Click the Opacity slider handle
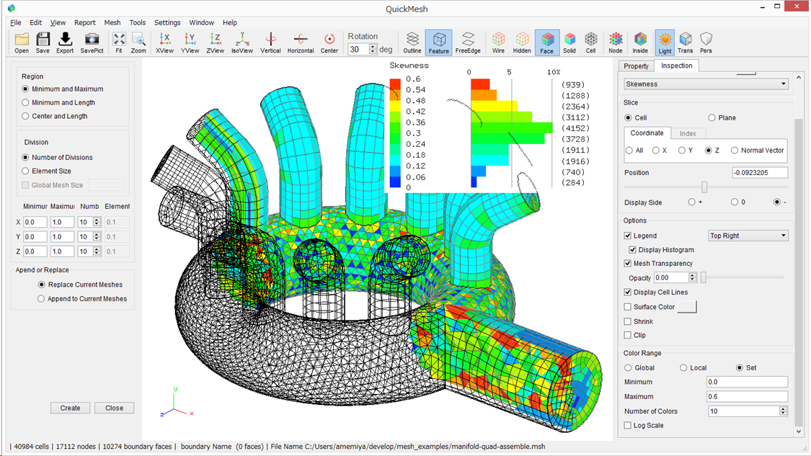Image resolution: width=811 pixels, height=456 pixels. pyautogui.click(x=704, y=277)
